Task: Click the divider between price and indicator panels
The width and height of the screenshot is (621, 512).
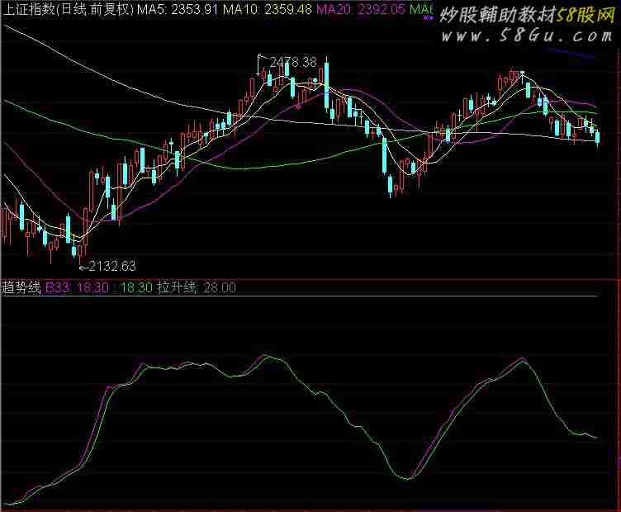Action: 310,279
